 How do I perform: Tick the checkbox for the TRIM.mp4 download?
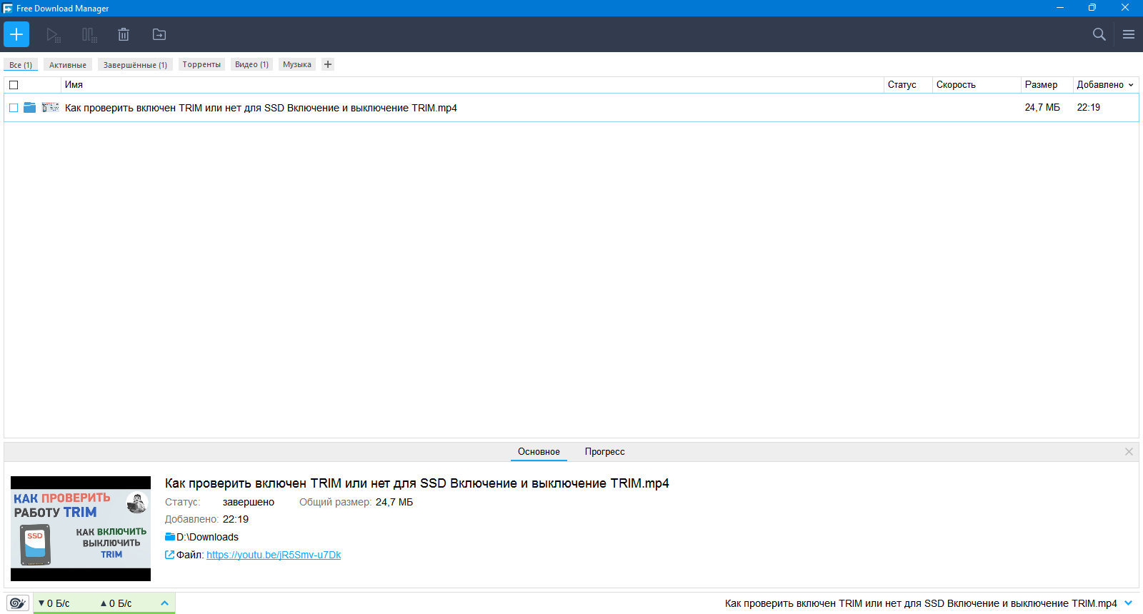coord(14,108)
